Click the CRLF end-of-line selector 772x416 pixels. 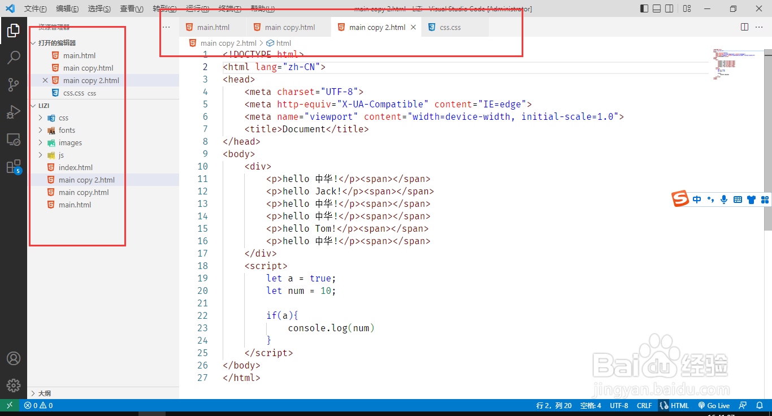644,405
